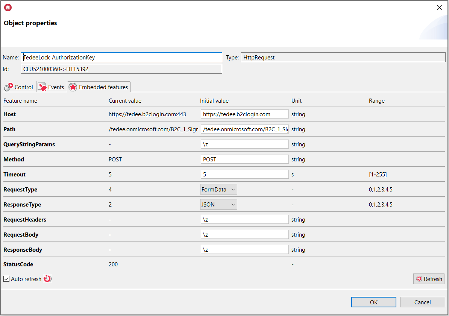Edit the Host initial value field
The width and height of the screenshot is (449, 316).
coord(244,114)
